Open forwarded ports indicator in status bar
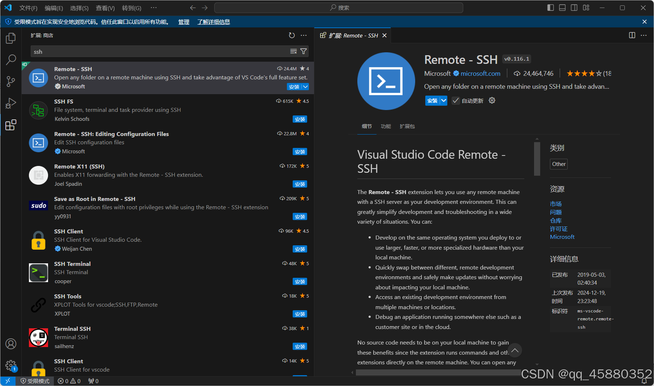This screenshot has width=654, height=386. 94,381
